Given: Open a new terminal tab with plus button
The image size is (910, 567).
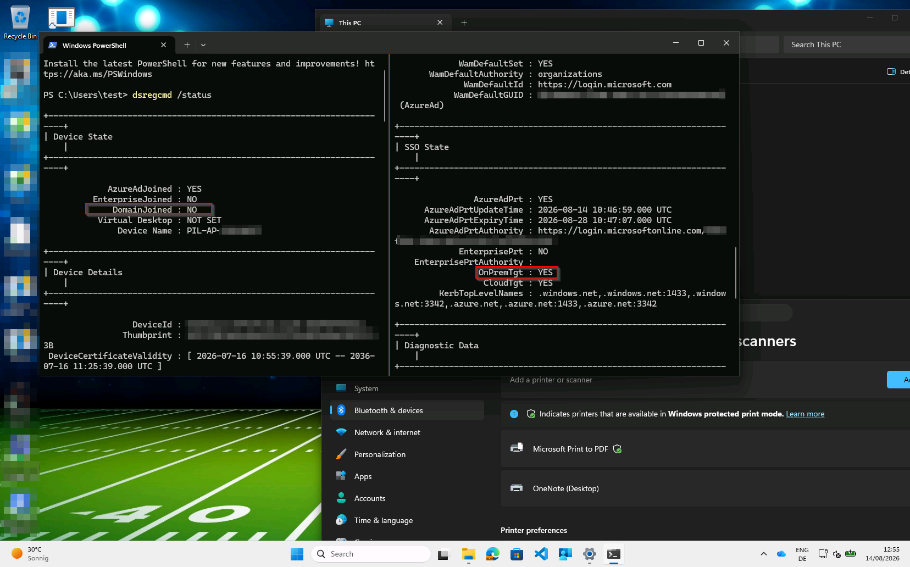Looking at the screenshot, I should click(x=187, y=45).
